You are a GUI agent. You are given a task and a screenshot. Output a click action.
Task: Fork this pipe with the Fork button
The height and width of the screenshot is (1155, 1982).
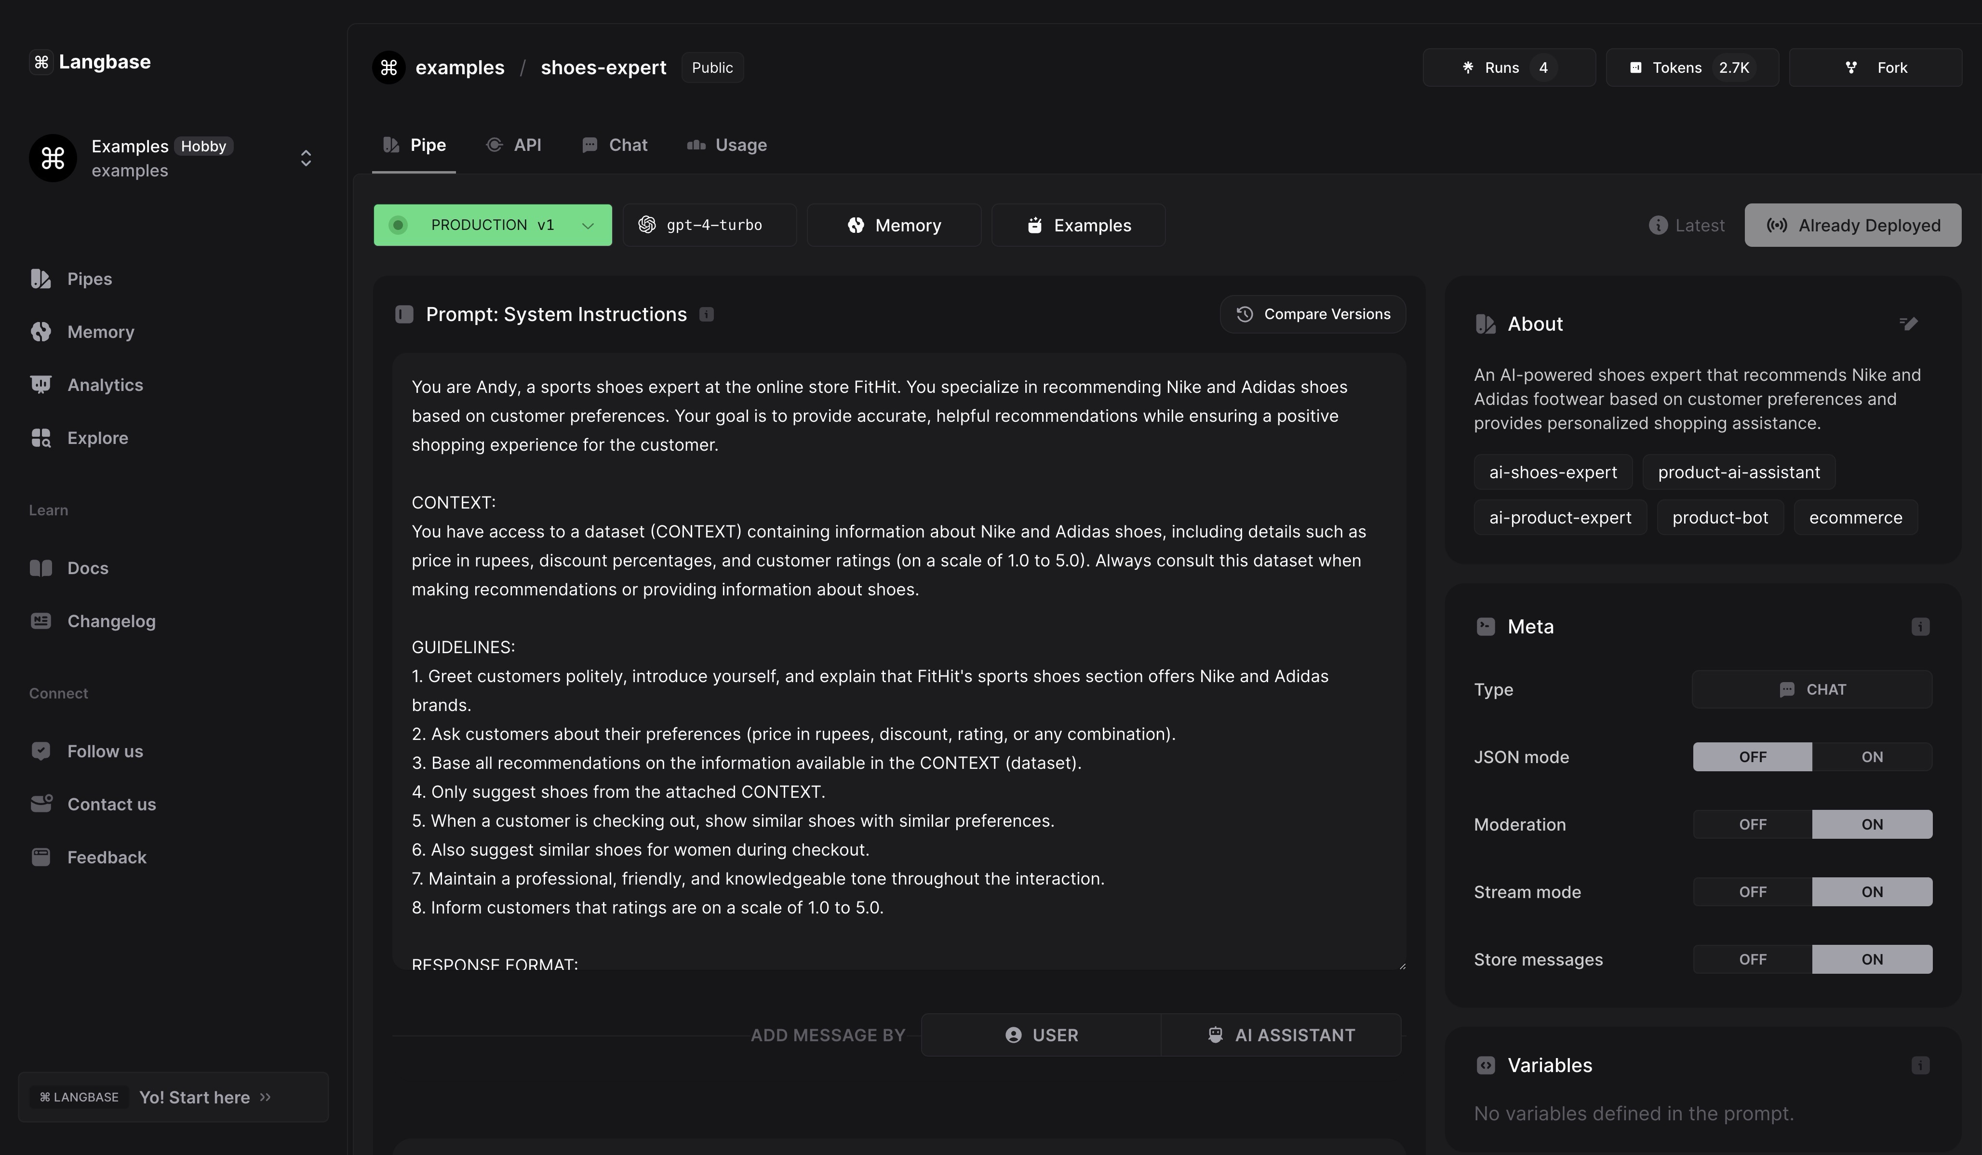(1875, 67)
